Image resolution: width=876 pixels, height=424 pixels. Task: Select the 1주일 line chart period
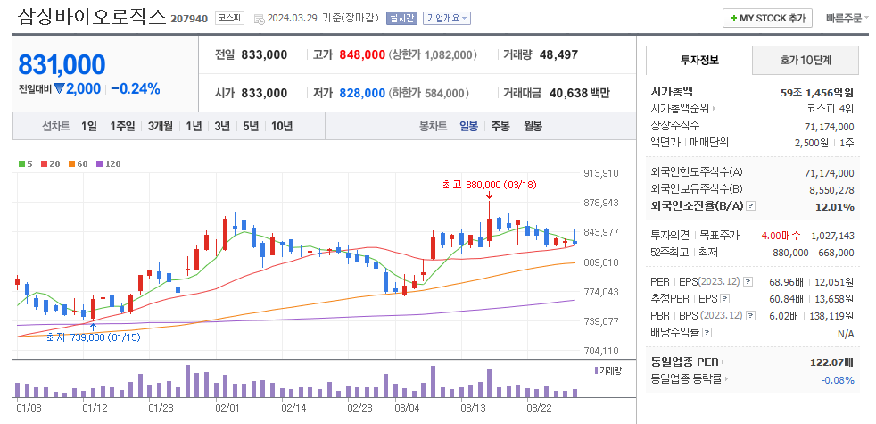(x=122, y=126)
